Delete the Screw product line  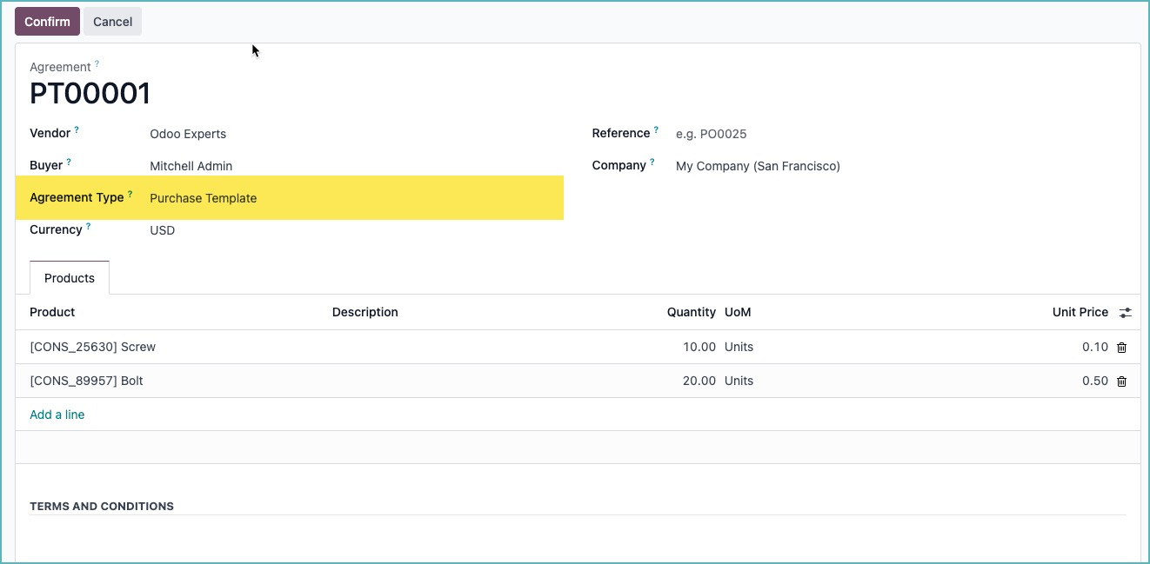click(1121, 348)
